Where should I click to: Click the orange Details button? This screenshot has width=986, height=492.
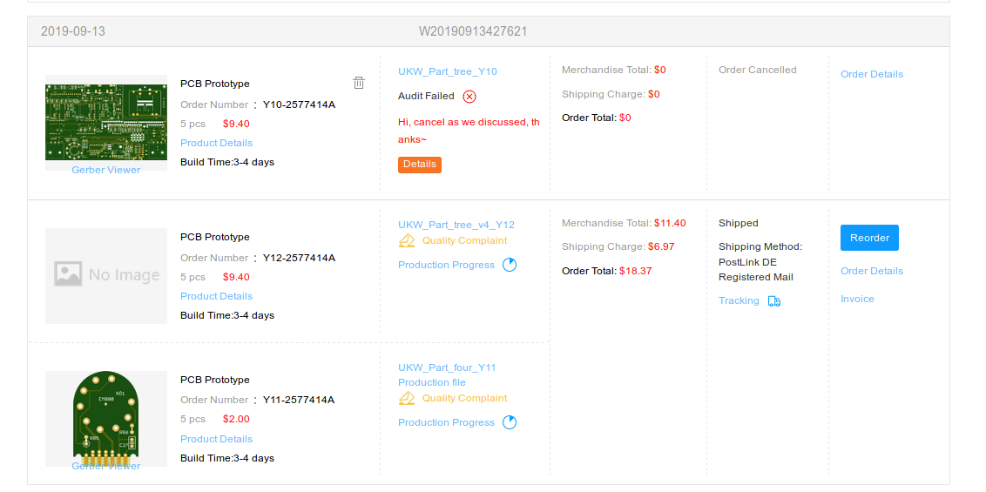420,165
